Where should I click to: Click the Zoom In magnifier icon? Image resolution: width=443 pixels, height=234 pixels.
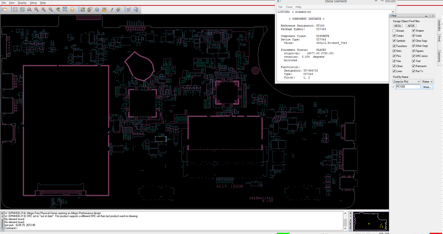pyautogui.click(x=44, y=10)
